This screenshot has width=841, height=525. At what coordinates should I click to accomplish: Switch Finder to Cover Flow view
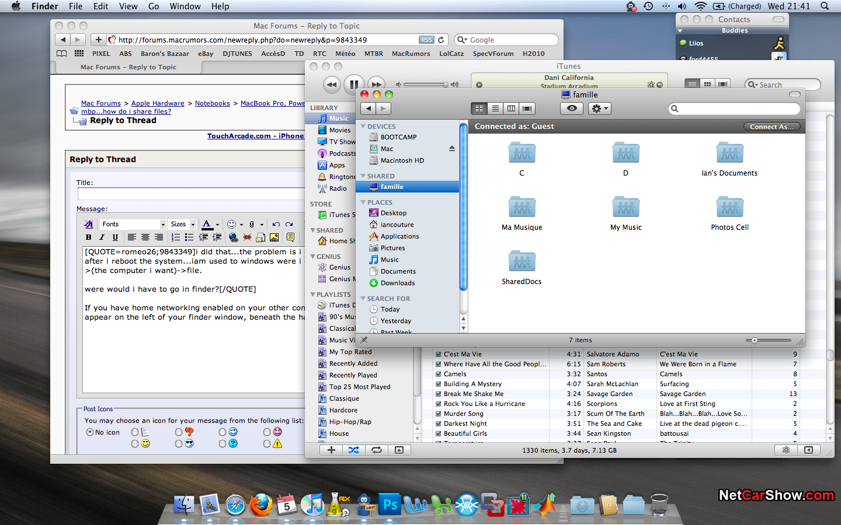click(x=527, y=108)
